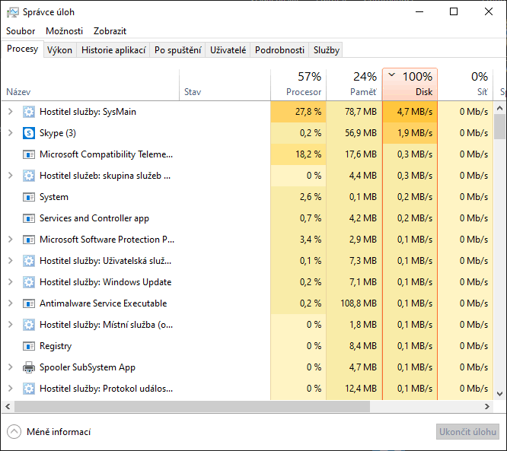The image size is (507, 451).
Task: Click the horizontal scrollbar right arrow
Action: (488, 407)
